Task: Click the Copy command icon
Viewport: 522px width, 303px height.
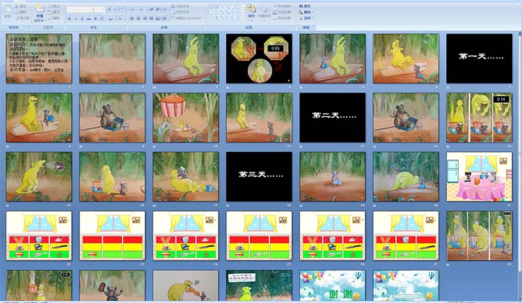Action: pyautogui.click(x=17, y=12)
